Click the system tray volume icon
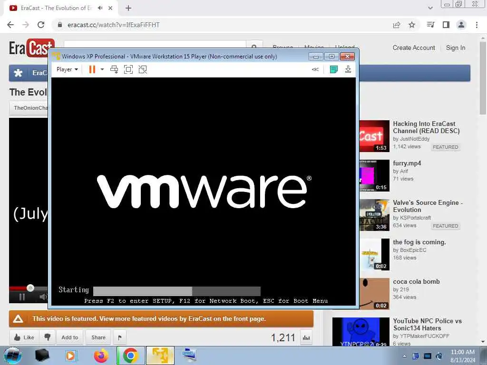Screen dimensions: 487x365 pos(439,356)
